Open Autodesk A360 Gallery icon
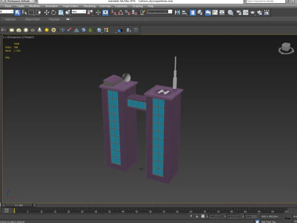This screenshot has height=223, width=297. pos(267,12)
